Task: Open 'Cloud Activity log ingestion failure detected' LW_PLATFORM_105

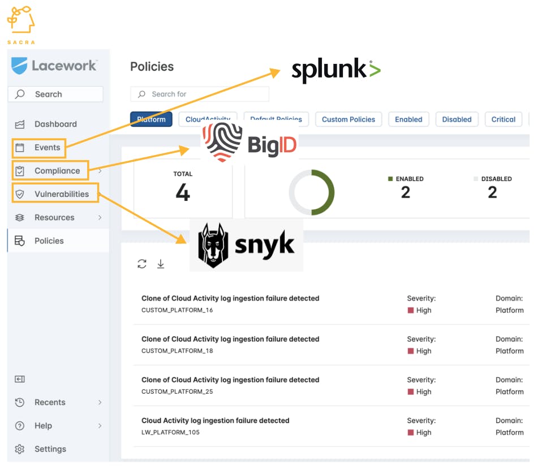Action: point(215,421)
